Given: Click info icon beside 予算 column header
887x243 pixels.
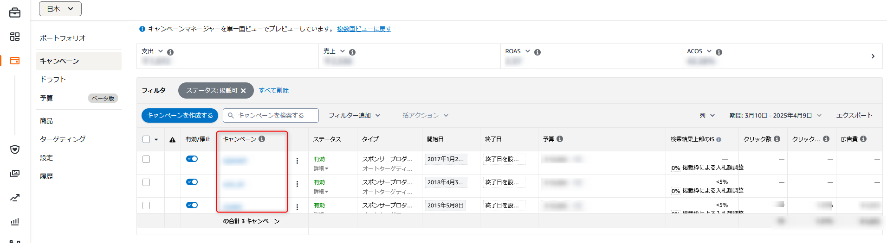Looking at the screenshot, I should point(560,139).
